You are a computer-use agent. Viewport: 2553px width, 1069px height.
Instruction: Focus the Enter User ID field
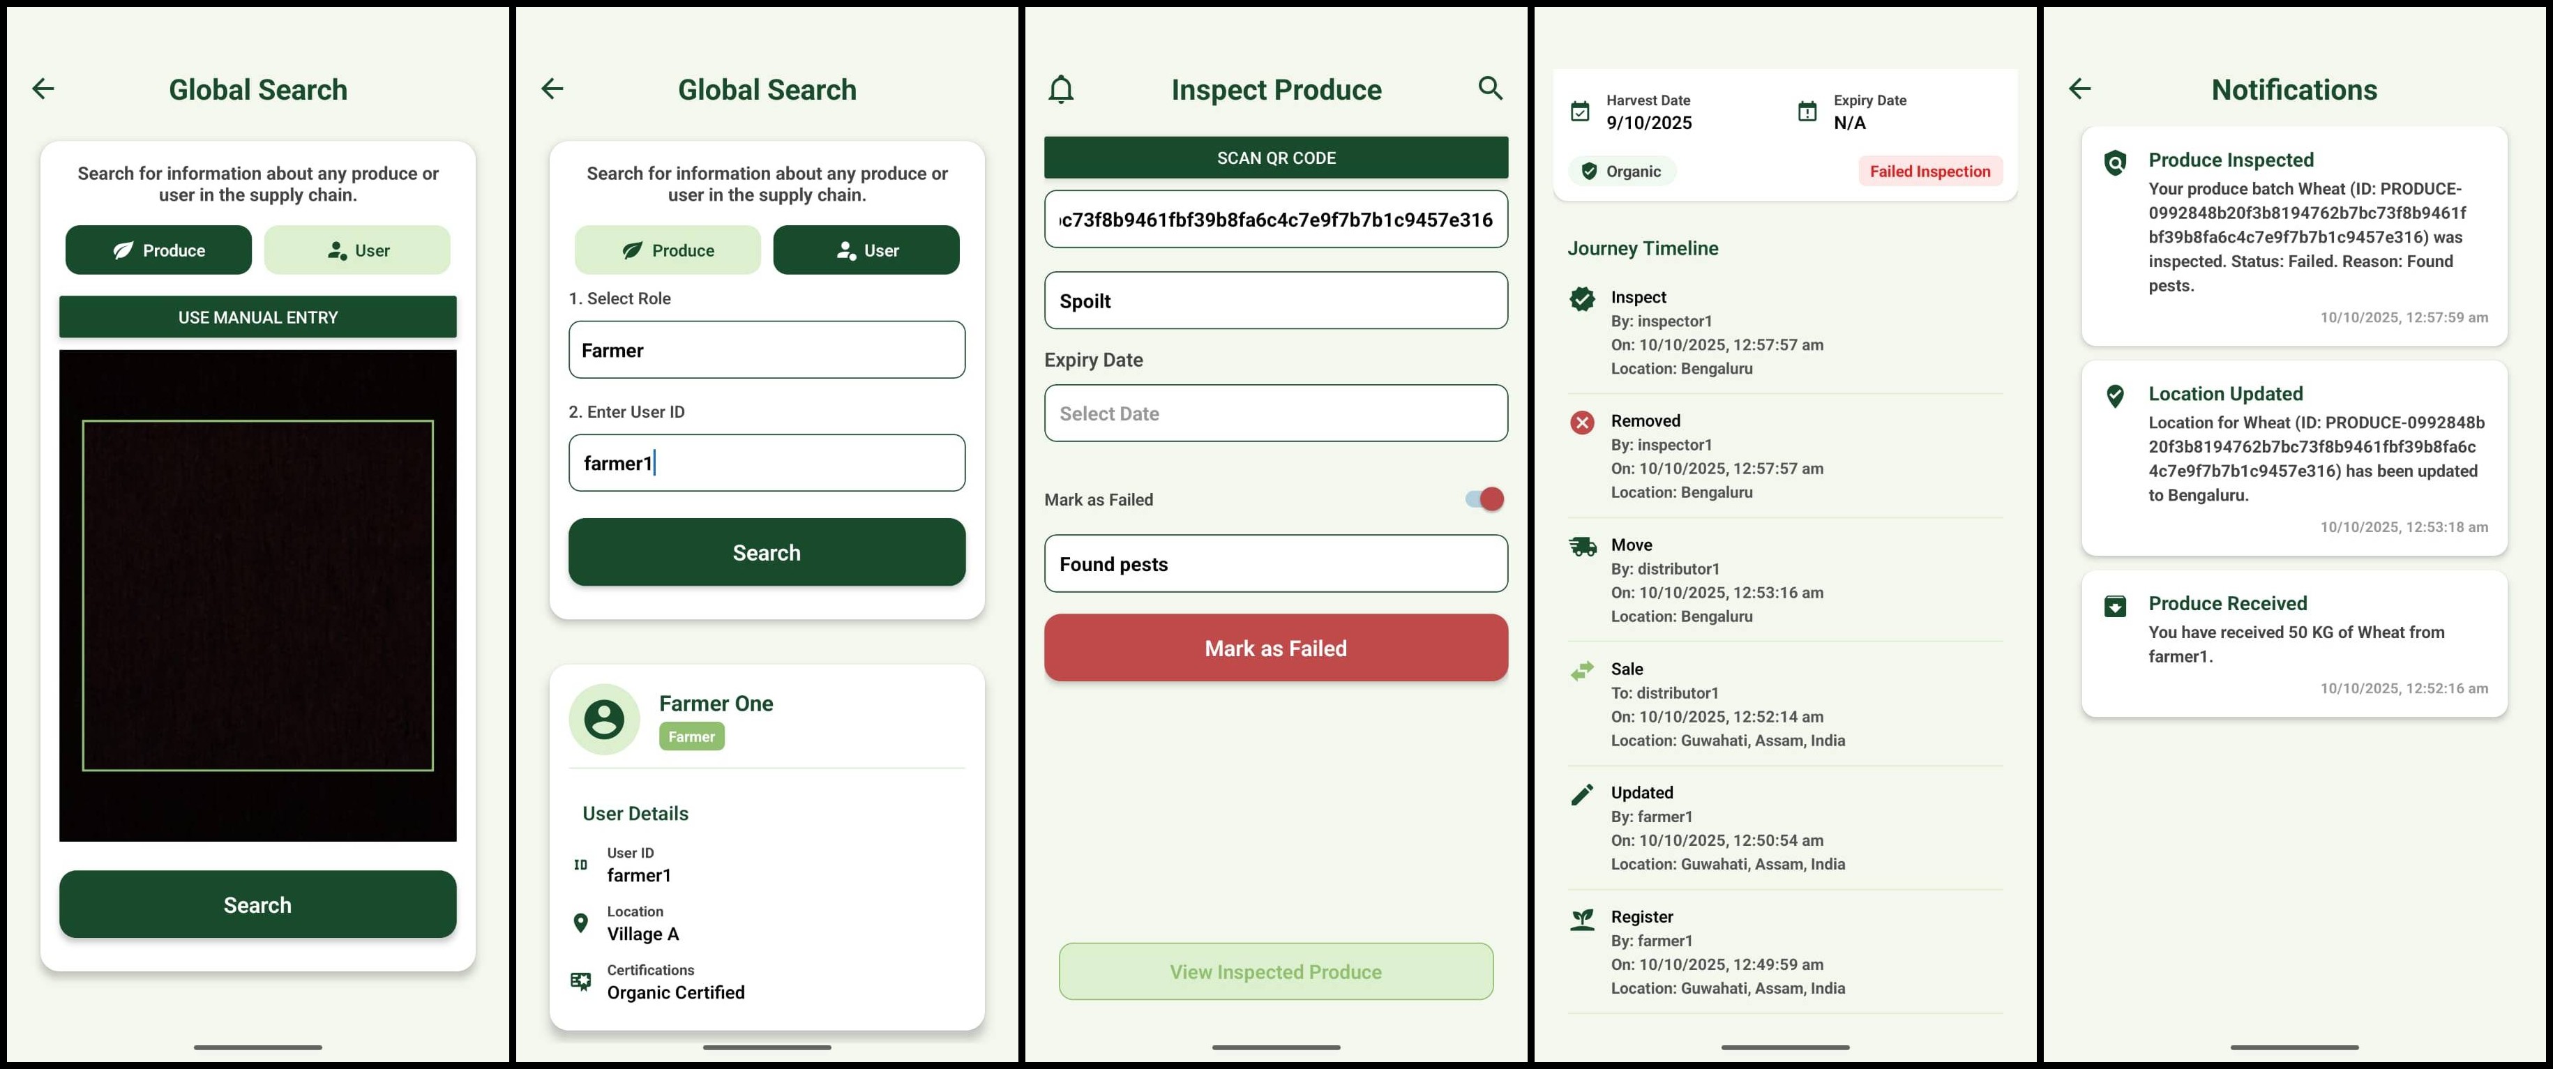point(767,462)
